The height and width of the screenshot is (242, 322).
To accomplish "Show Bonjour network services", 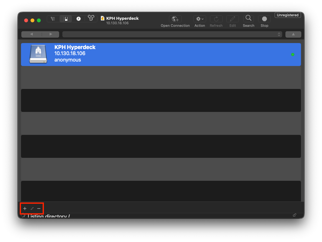I will (x=91, y=18).
